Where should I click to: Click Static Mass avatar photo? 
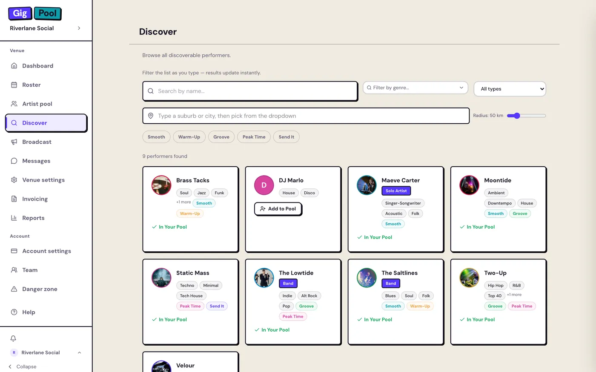point(161,278)
